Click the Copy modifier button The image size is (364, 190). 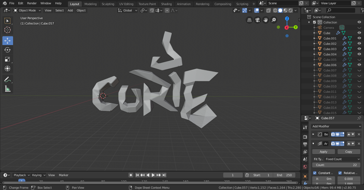click(x=349, y=152)
